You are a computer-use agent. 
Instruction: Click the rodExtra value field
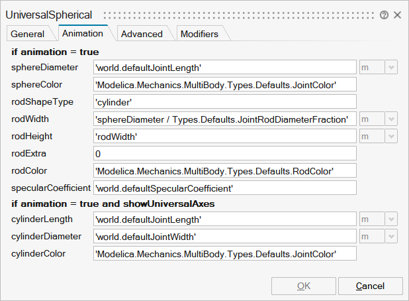click(225, 153)
